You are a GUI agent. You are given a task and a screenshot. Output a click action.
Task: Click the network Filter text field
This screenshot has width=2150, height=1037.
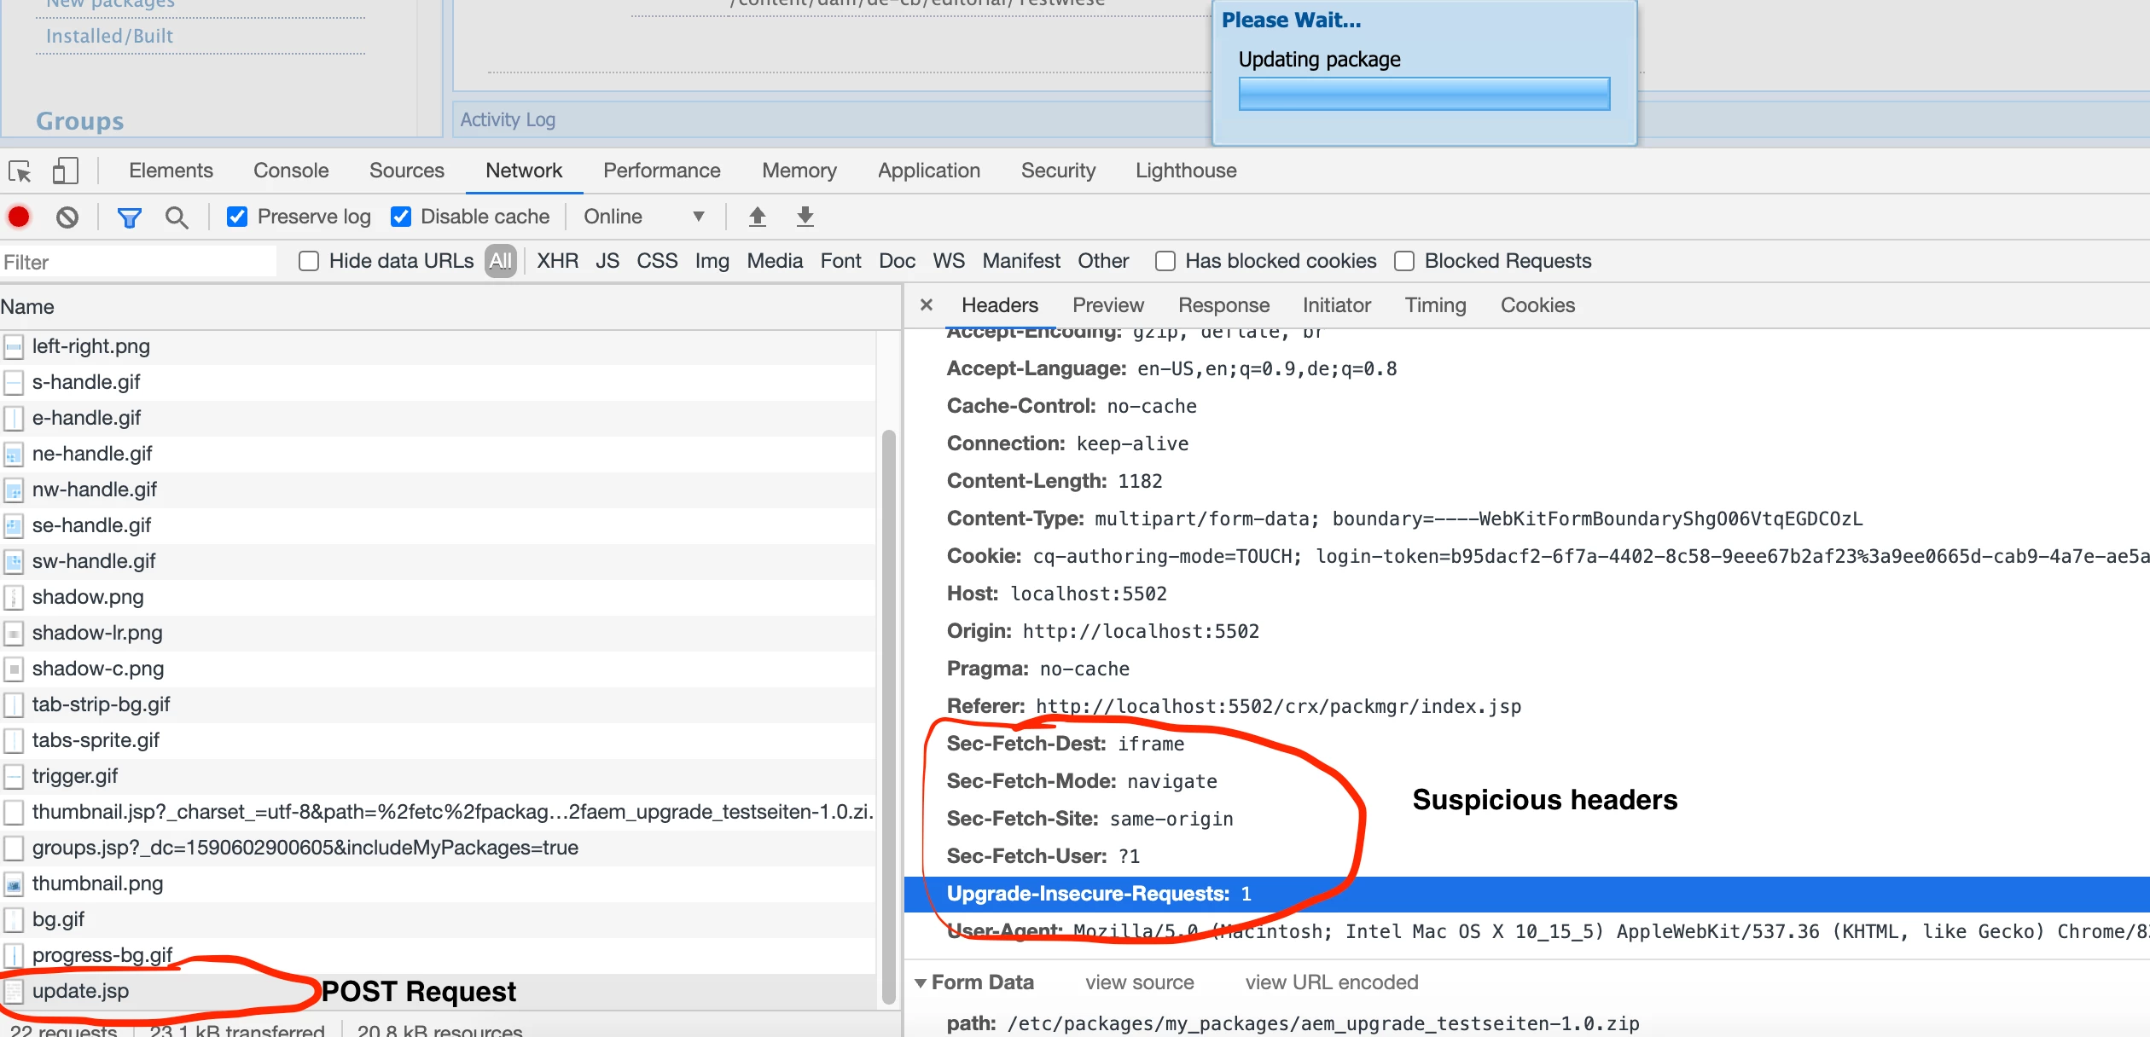[x=137, y=262]
